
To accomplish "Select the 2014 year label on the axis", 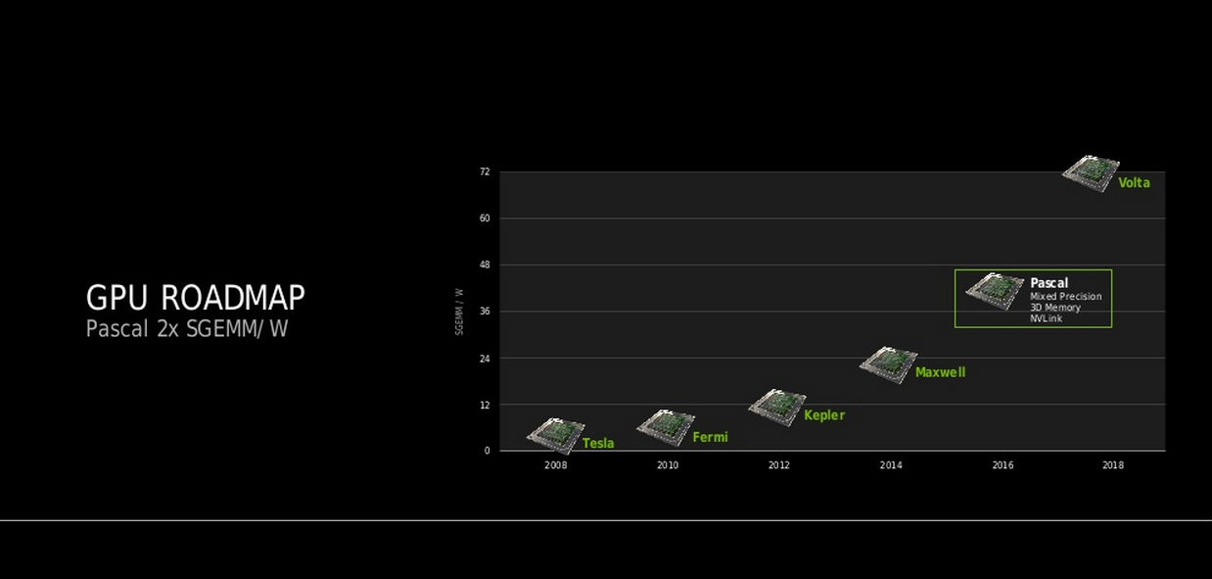I will [891, 465].
